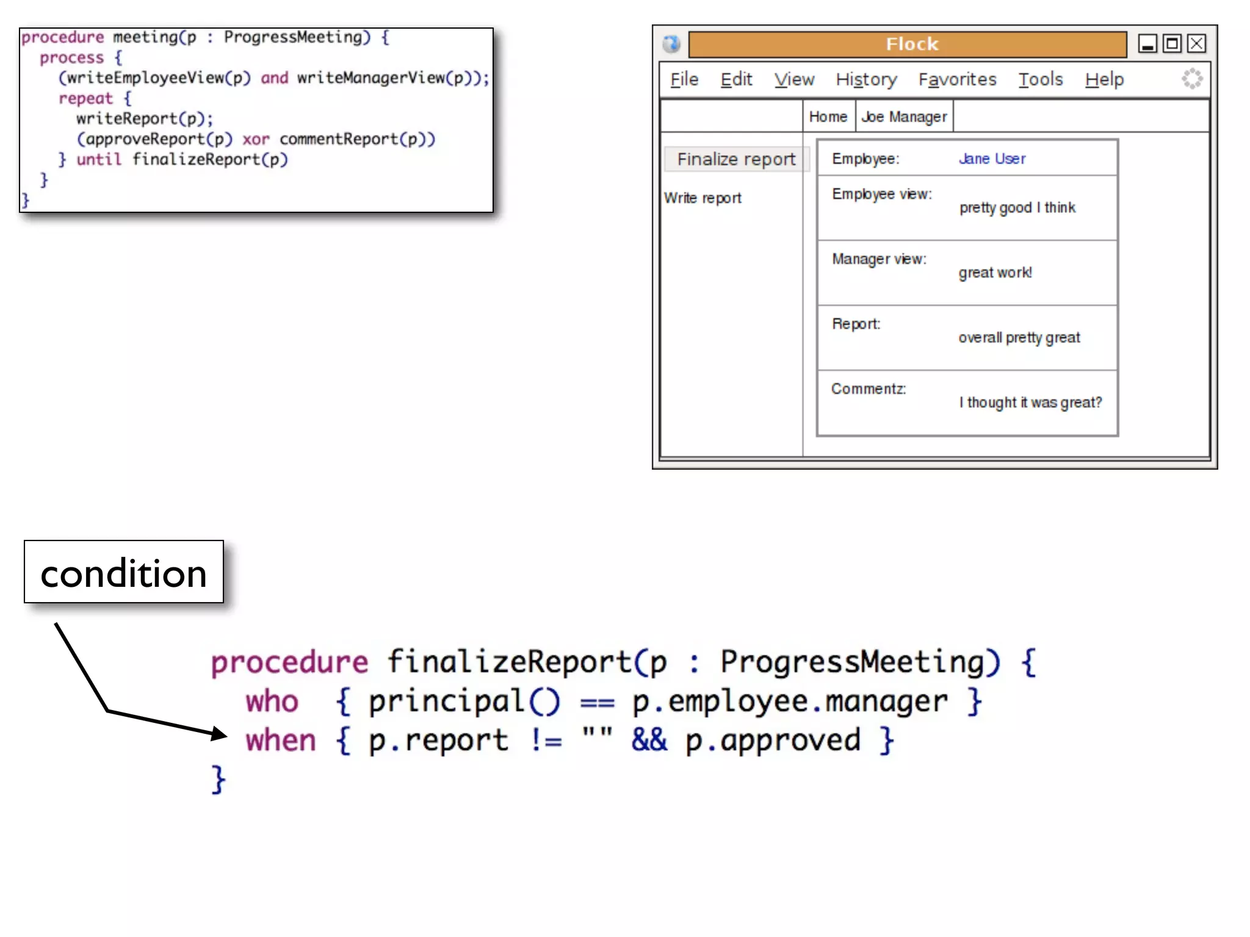This screenshot has height=937, width=1250.
Task: Close the Flock window
Action: pos(1196,44)
